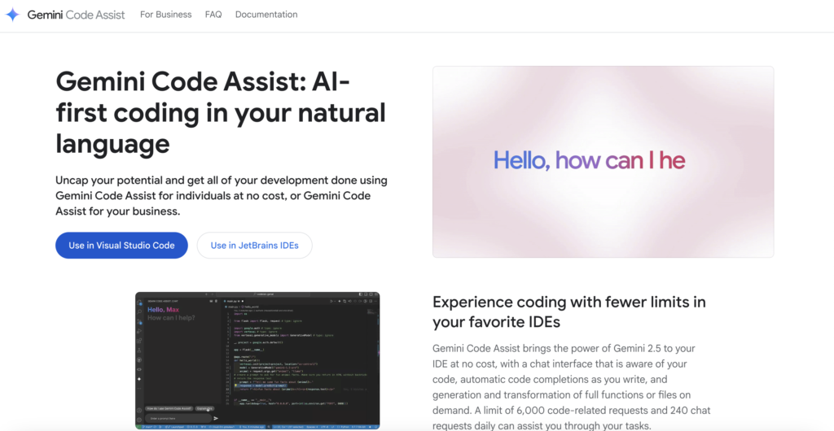Viewport: 834px width, 431px height.
Task: Go to the Documentation nav link
Action: [266, 15]
